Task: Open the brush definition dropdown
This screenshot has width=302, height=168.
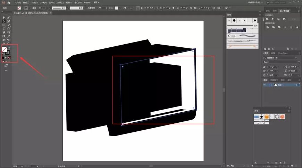Action: tap(85, 8)
